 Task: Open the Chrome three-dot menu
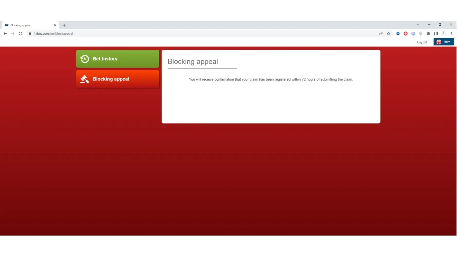451,34
